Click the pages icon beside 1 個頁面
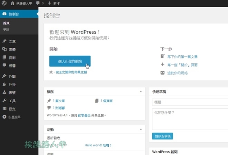 click(97, 100)
